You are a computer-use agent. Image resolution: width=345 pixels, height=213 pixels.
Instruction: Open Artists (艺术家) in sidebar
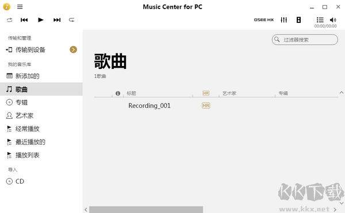pyautogui.click(x=41, y=115)
